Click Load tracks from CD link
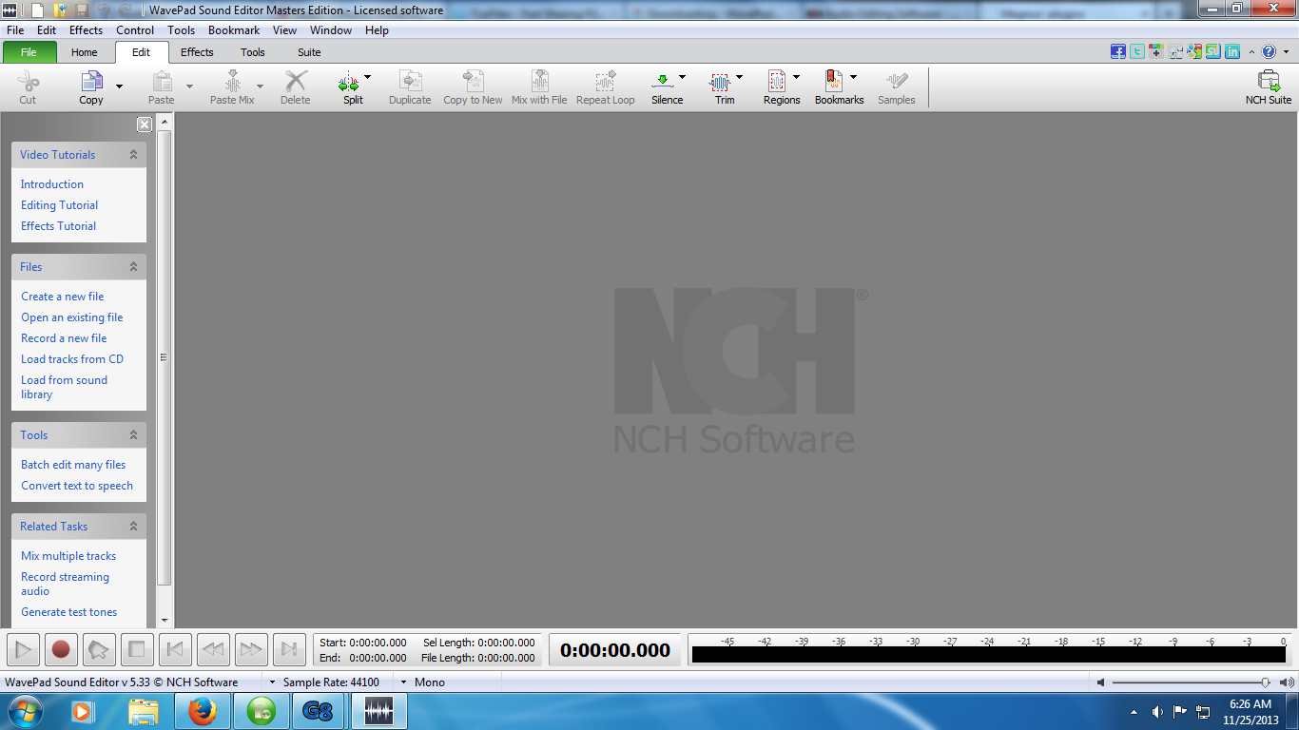Image resolution: width=1299 pixels, height=730 pixels. (72, 359)
